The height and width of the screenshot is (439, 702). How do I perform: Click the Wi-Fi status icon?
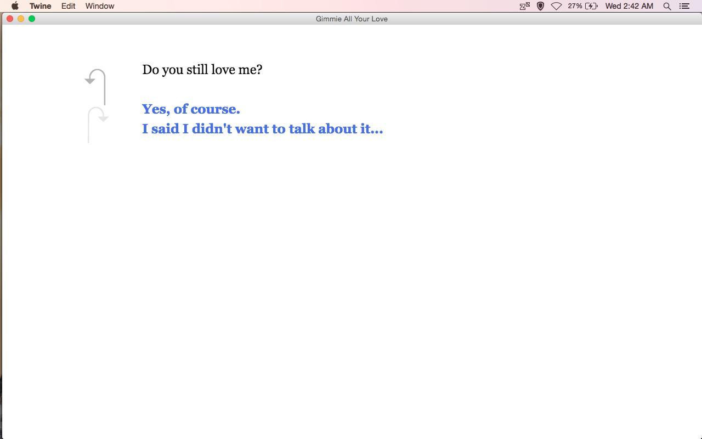coord(556,6)
